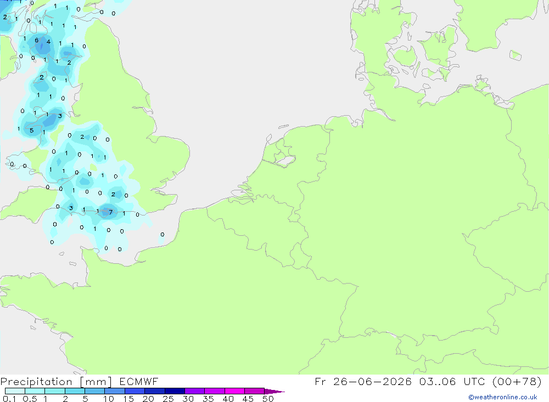Click the 1–2 mm legend color swatch
The height and width of the screenshot is (402, 549).
(x=55, y=391)
